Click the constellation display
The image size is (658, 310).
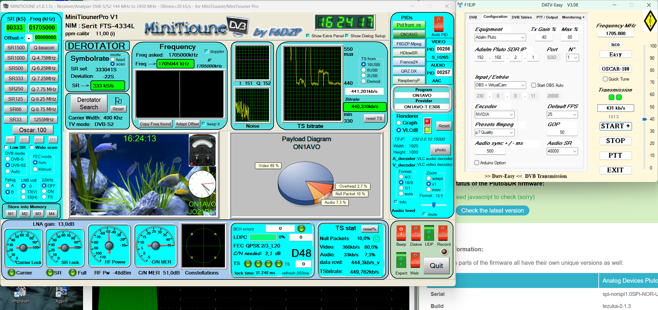(x=203, y=246)
